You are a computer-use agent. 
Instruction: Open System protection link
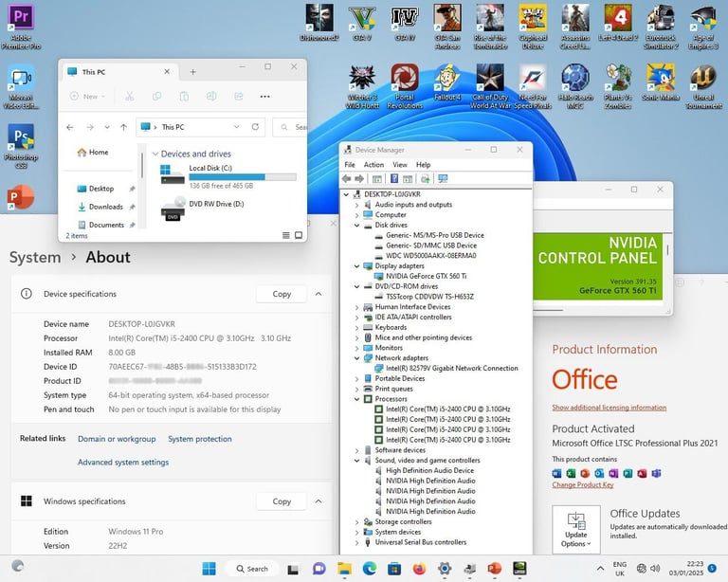click(200, 439)
